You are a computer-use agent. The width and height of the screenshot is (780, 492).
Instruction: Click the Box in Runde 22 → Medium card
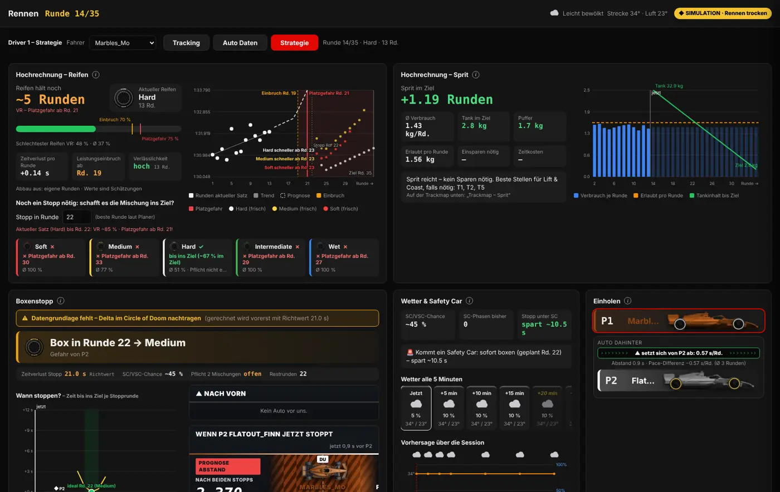pyautogui.click(x=197, y=347)
